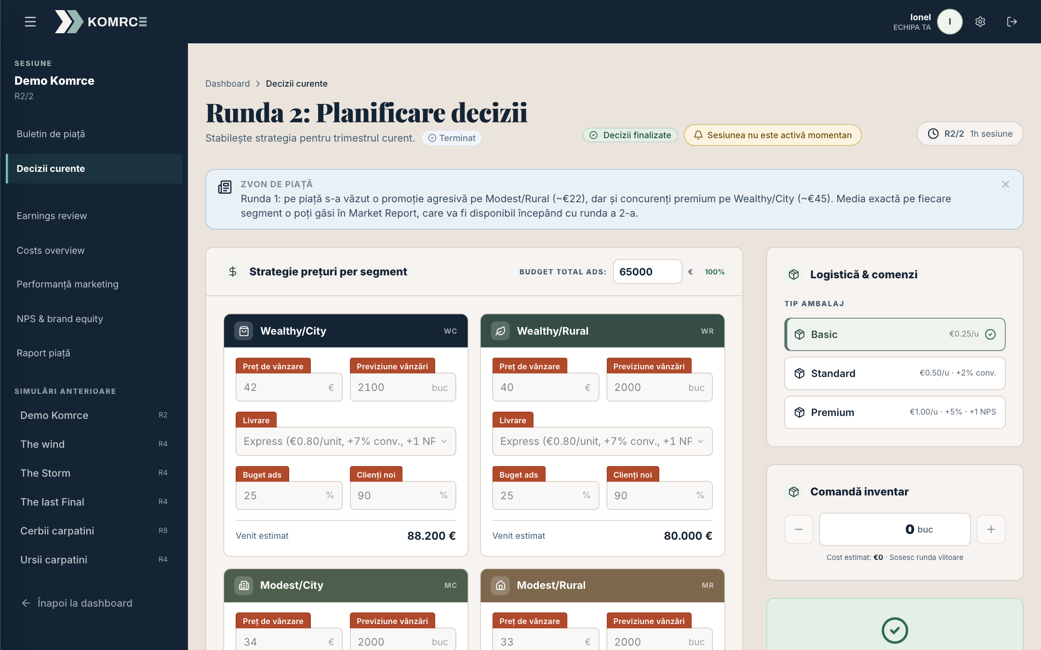Open the hamburger sidebar menu
Screen dimensions: 1041x650
[x=30, y=22]
